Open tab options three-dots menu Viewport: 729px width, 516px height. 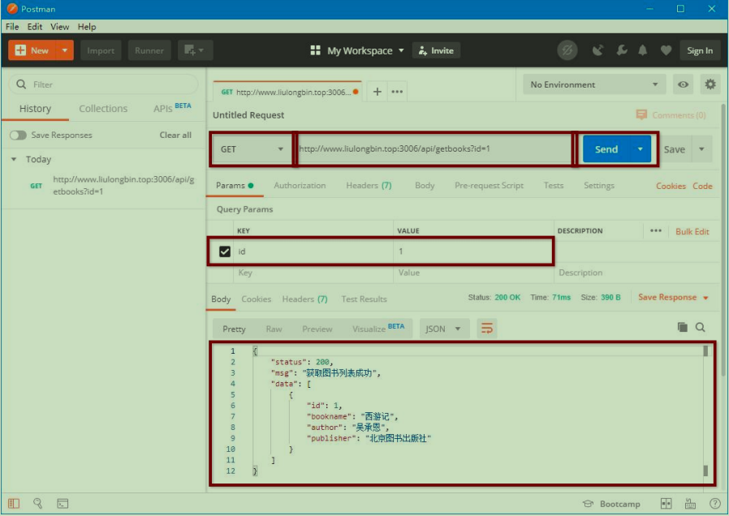pos(397,92)
